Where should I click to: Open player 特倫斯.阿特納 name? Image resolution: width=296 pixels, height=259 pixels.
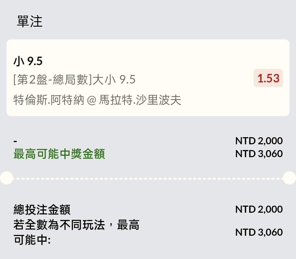[49, 100]
